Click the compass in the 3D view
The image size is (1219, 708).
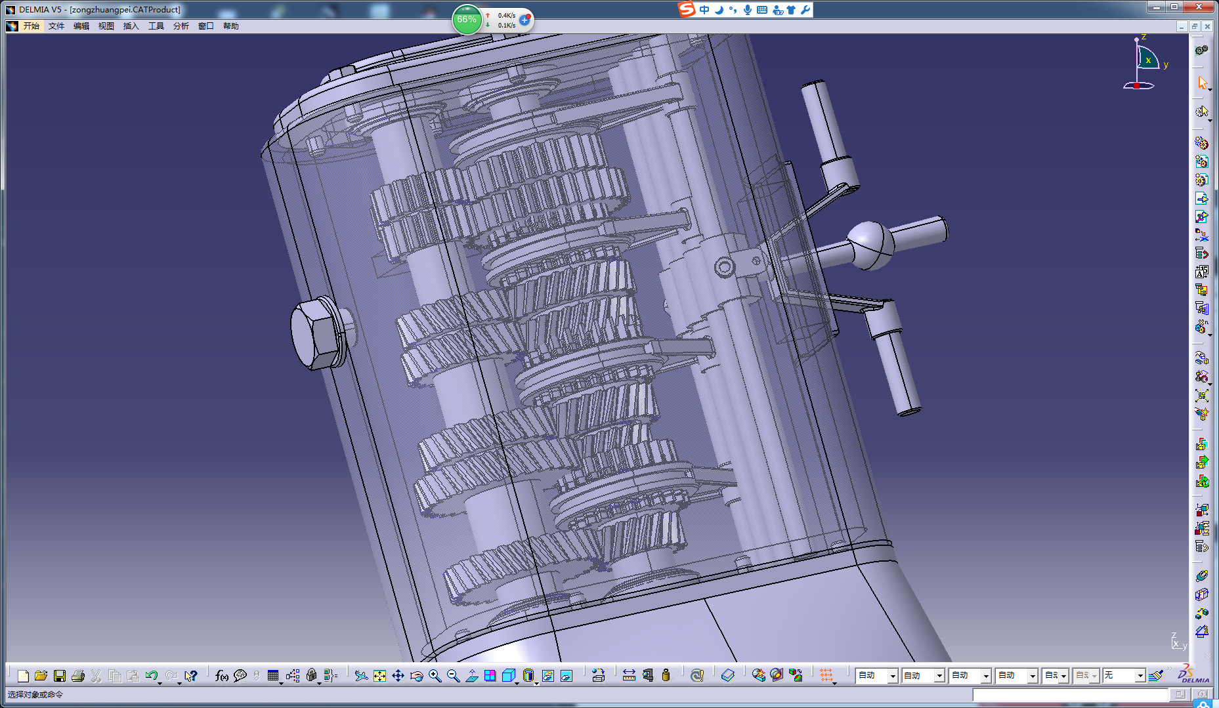[1145, 63]
